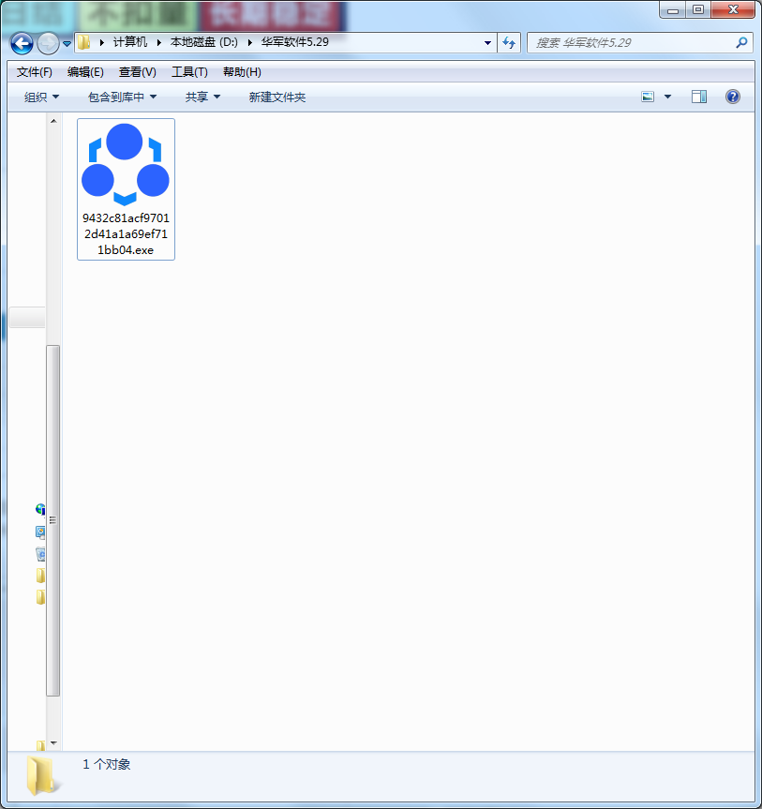Open the 共享 dropdown
762x809 pixels.
coord(202,97)
